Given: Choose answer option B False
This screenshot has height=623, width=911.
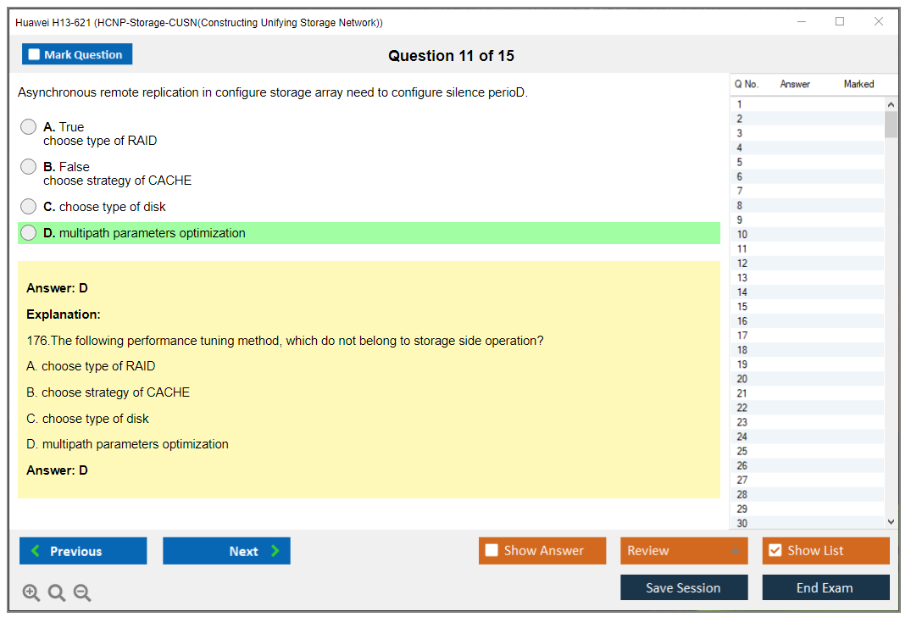Looking at the screenshot, I should click(x=29, y=167).
